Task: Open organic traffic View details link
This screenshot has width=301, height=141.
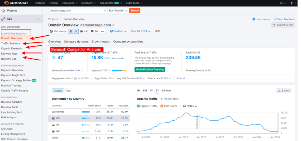Action: (117, 58)
